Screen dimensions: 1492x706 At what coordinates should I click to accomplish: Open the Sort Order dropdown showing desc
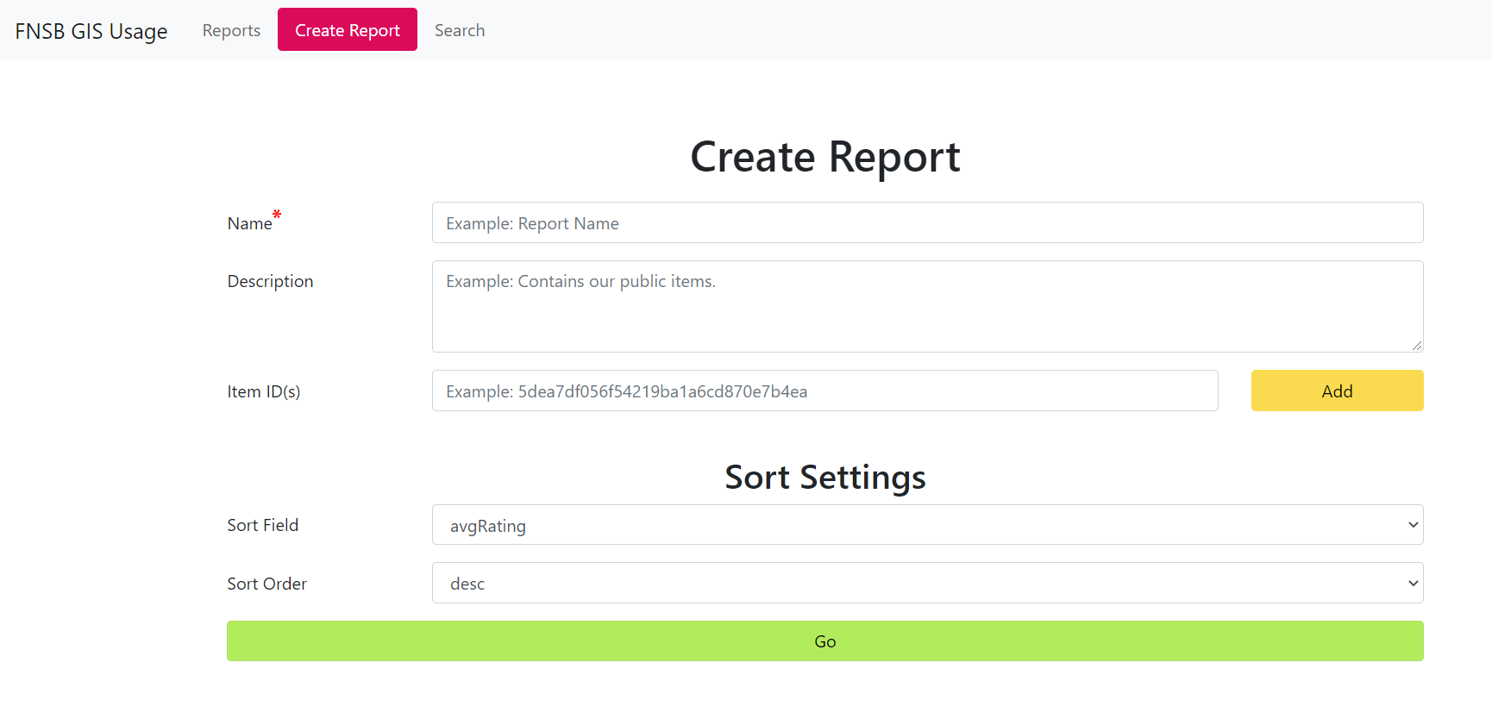(x=927, y=584)
